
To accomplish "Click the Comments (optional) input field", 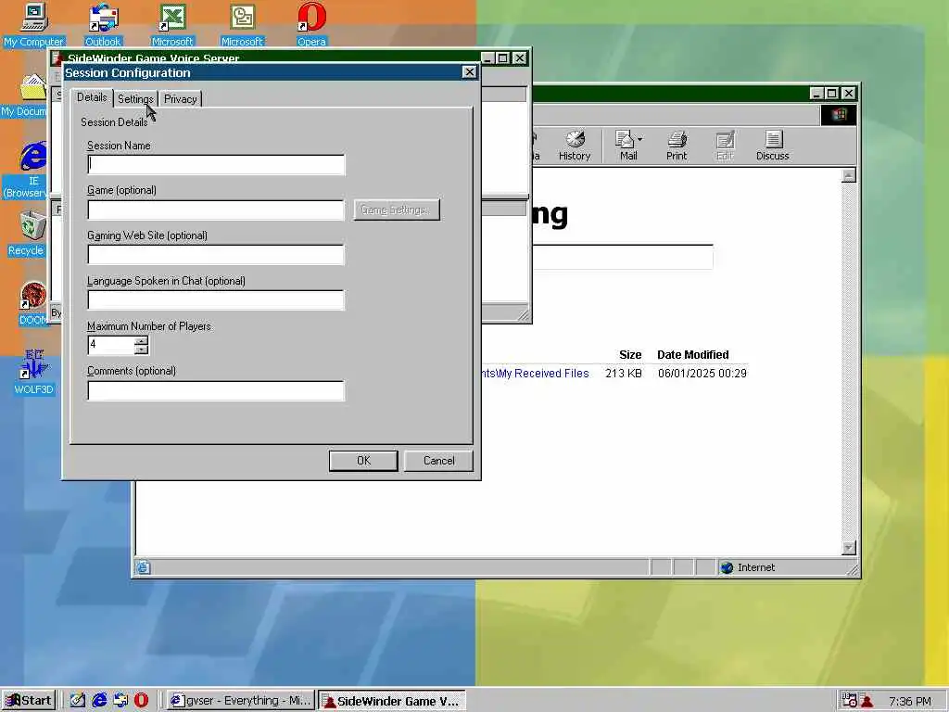I will [x=216, y=391].
